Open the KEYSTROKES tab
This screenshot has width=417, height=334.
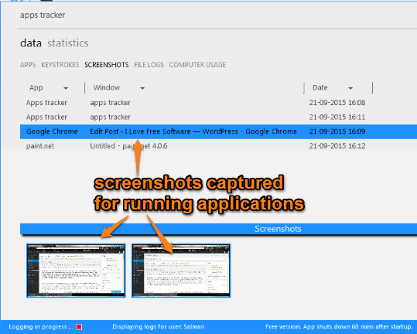pos(60,65)
